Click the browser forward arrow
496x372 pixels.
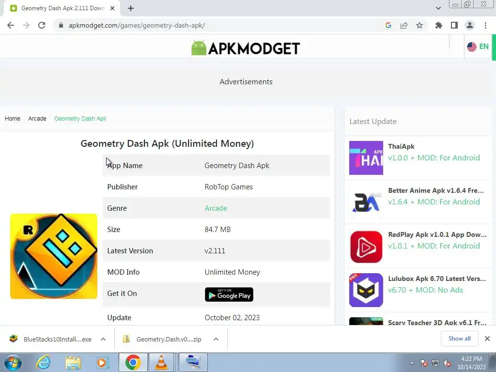pyautogui.click(x=26, y=25)
